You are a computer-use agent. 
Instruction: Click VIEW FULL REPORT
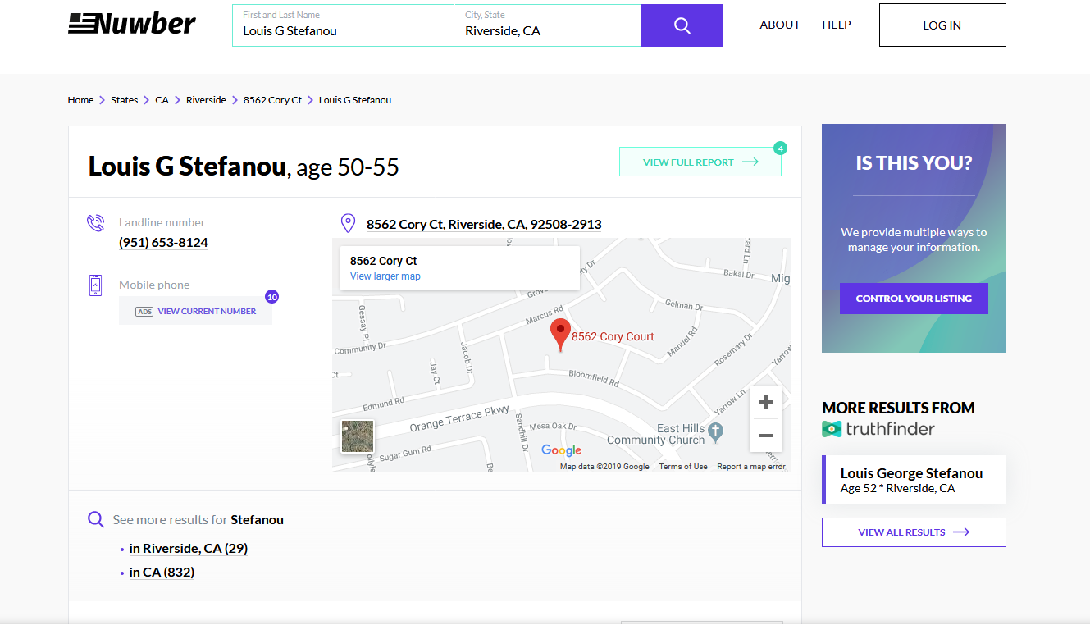(x=700, y=161)
